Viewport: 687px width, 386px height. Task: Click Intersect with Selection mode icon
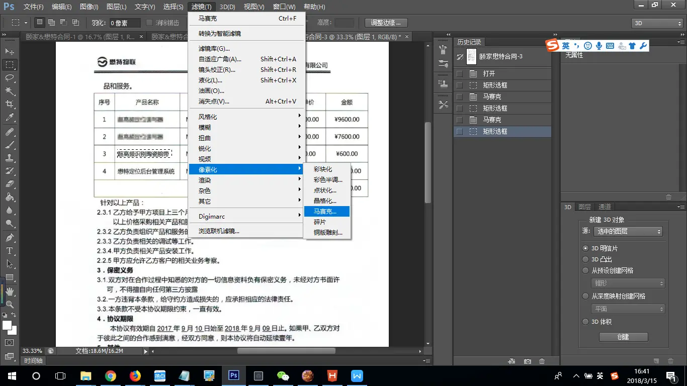point(75,23)
